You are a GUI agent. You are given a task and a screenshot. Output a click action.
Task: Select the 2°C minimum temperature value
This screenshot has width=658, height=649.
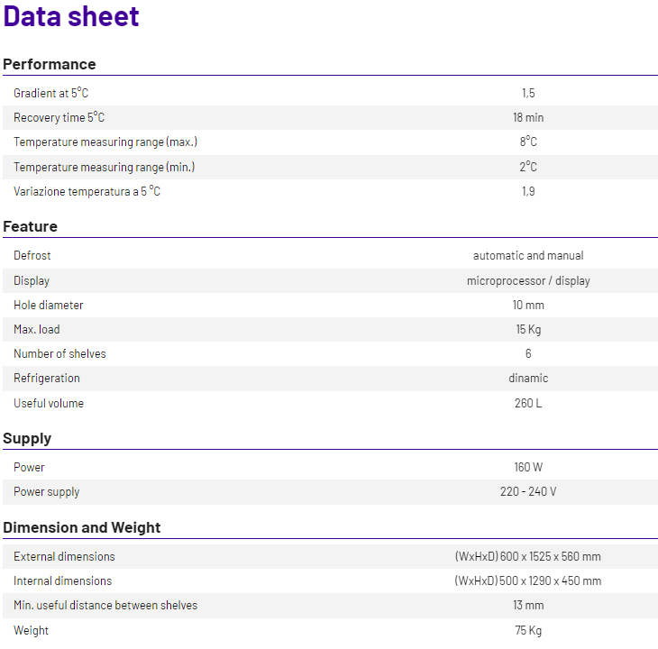click(x=528, y=167)
